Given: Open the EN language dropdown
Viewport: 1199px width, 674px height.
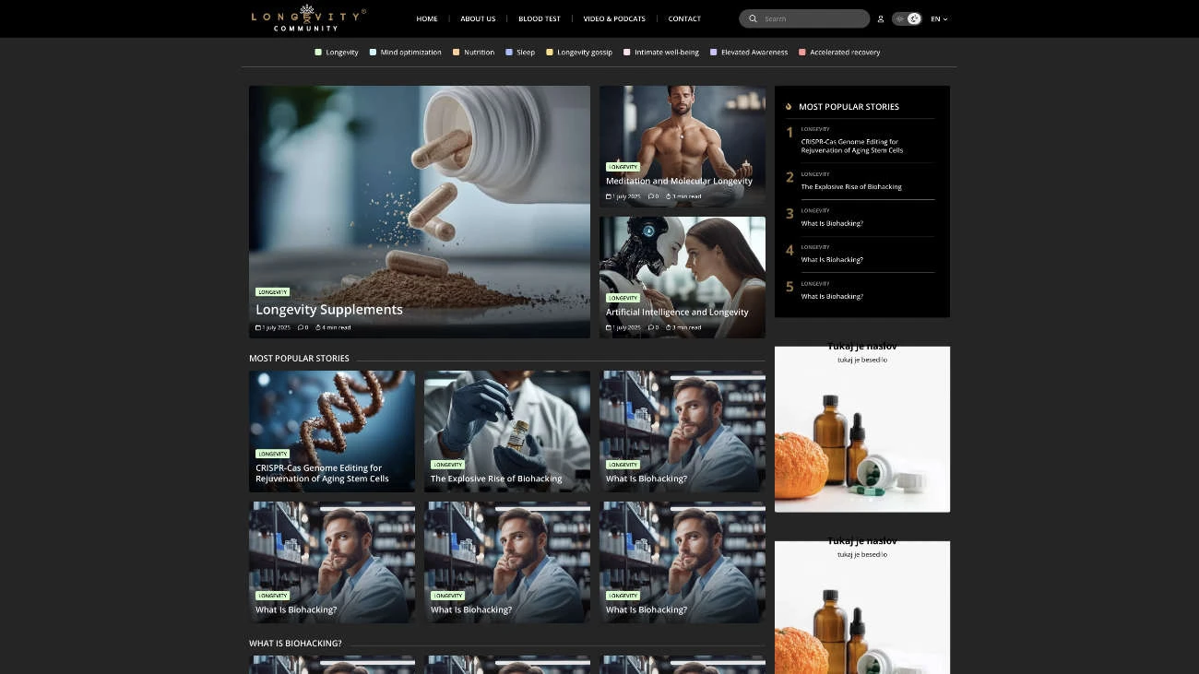Looking at the screenshot, I should (x=939, y=18).
